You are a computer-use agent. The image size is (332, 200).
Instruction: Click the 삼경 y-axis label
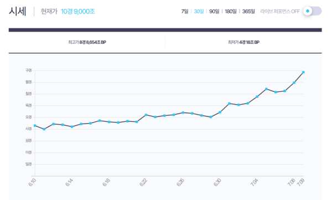coord(29,141)
